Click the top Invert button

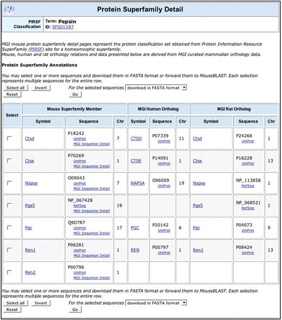coord(41,88)
